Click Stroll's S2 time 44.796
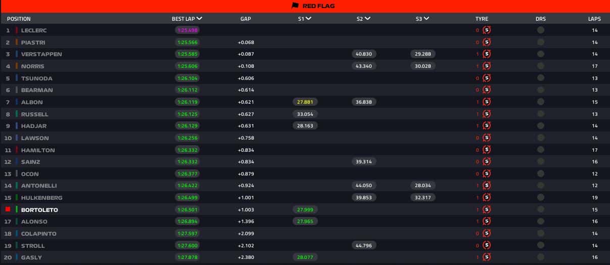Image resolution: width=610 pixels, height=265 pixels. pyautogui.click(x=364, y=246)
